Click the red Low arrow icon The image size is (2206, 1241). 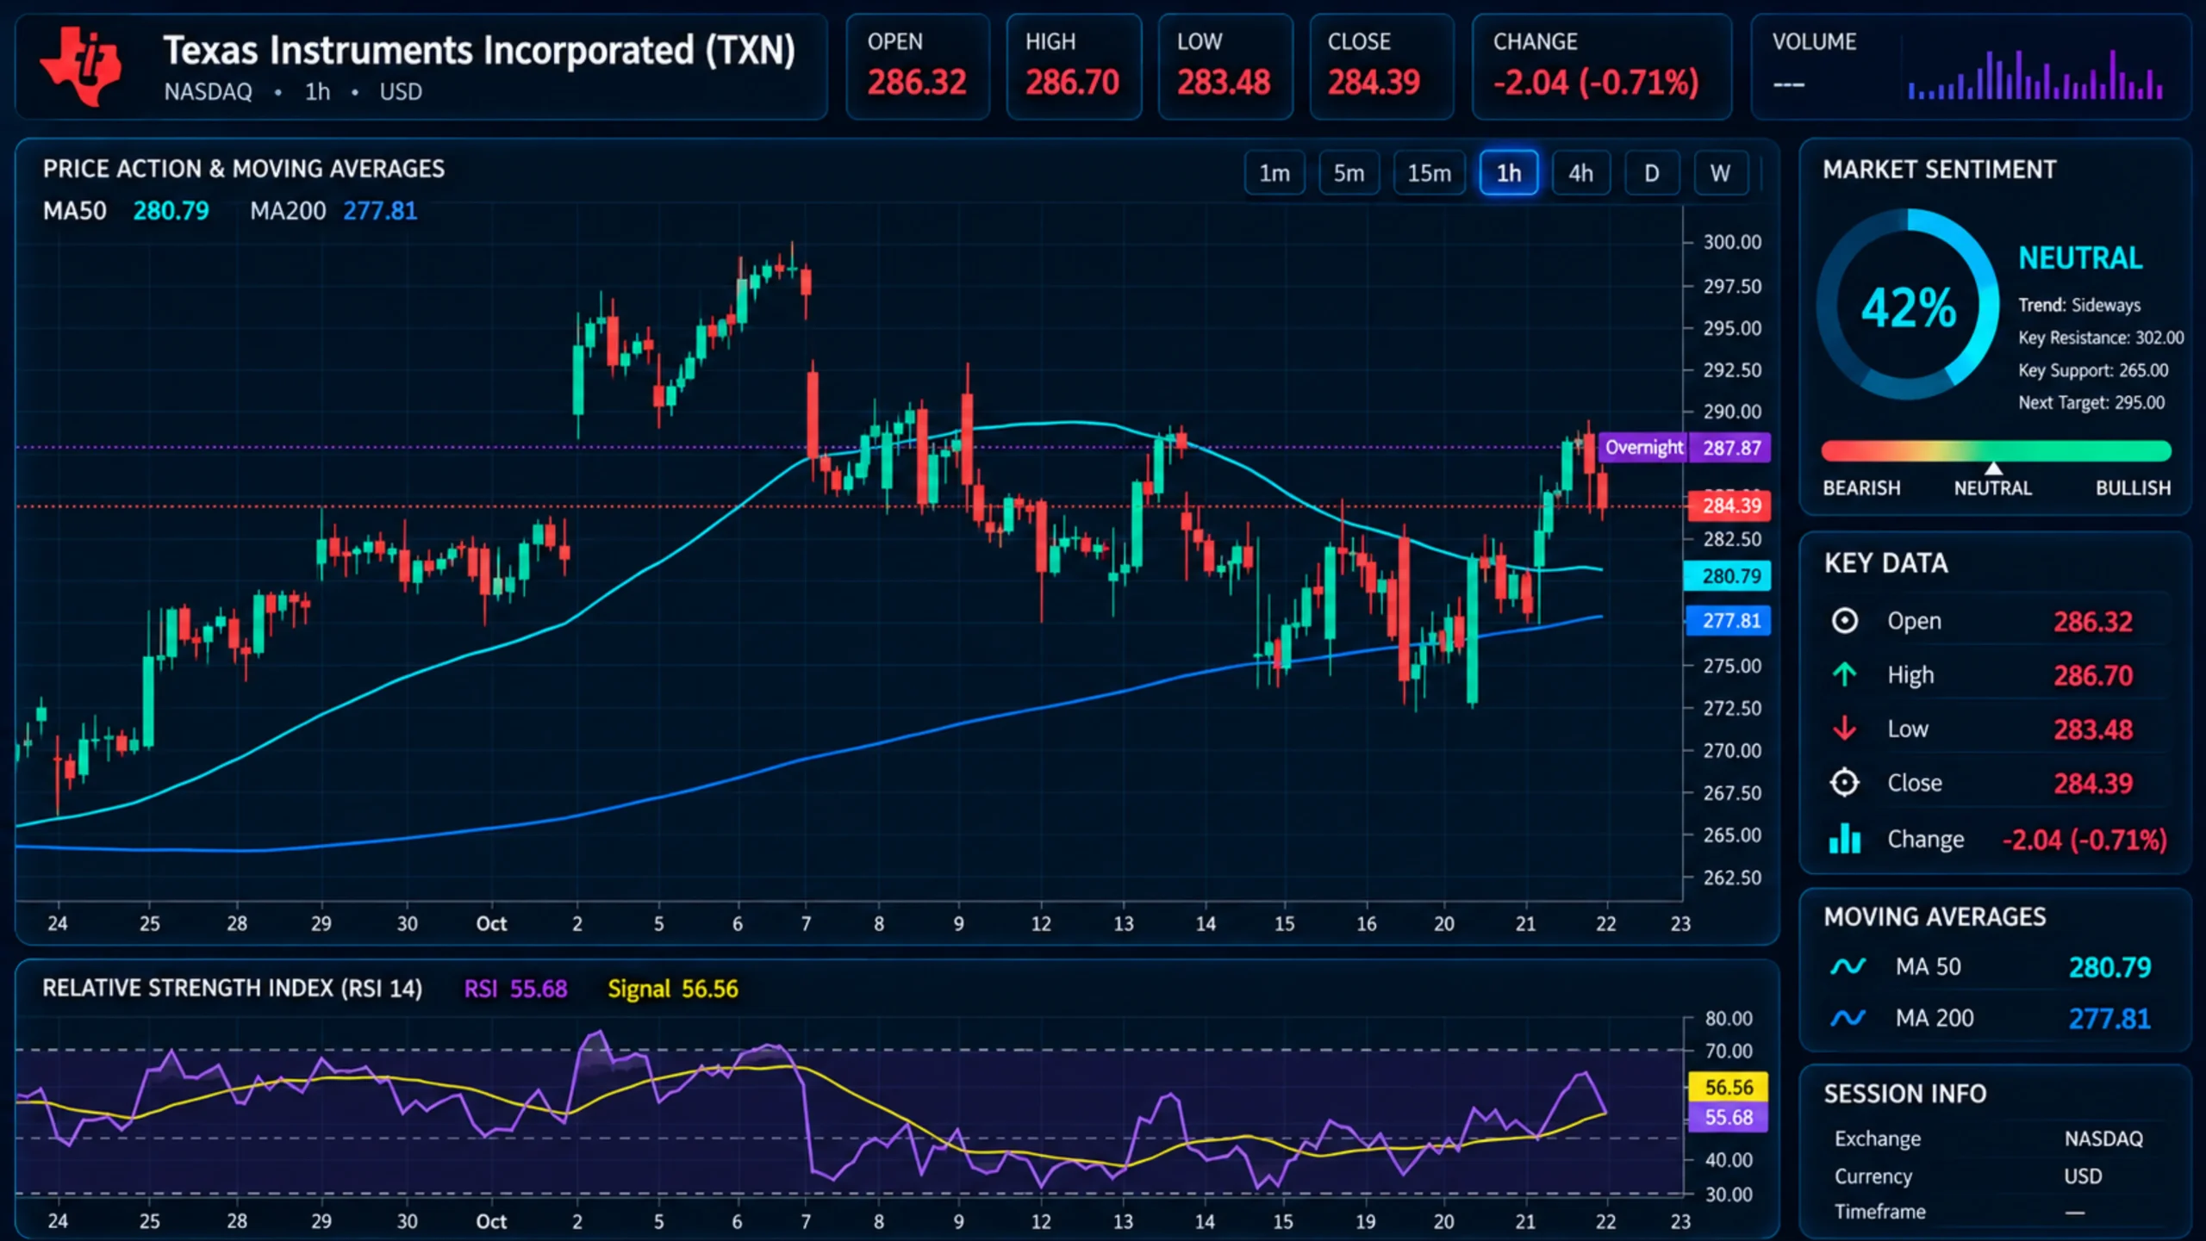point(1844,728)
